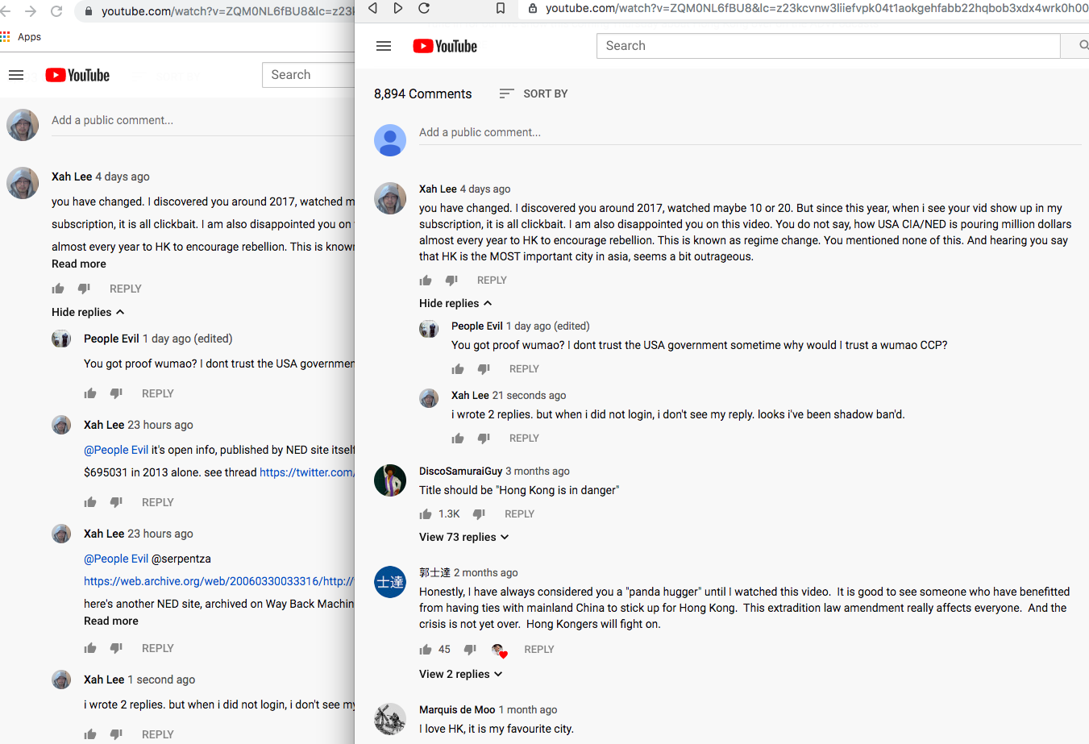Open the twitter.com link in Xah Lee's reply
Viewport: 1089px width, 744px height.
[306, 473]
